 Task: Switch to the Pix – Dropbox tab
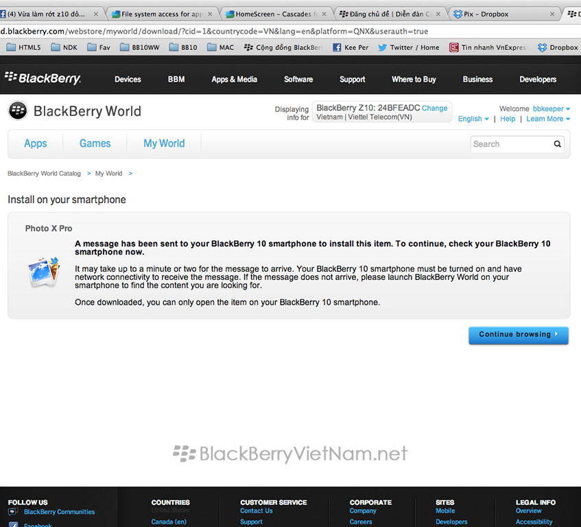tap(505, 14)
